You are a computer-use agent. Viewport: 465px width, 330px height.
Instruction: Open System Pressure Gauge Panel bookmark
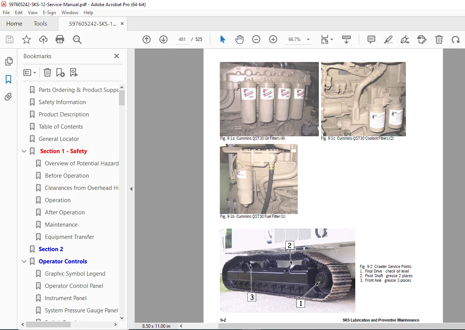(x=81, y=310)
